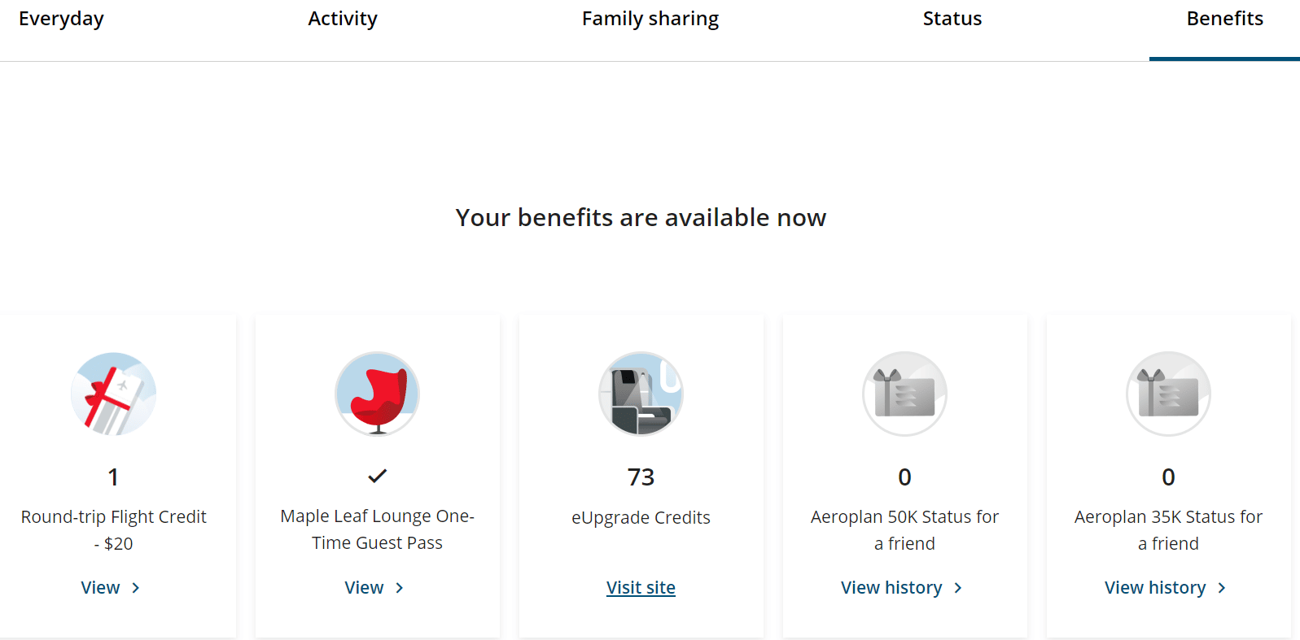
Task: View the Round-trip Flight Credit details
Action: tap(100, 588)
